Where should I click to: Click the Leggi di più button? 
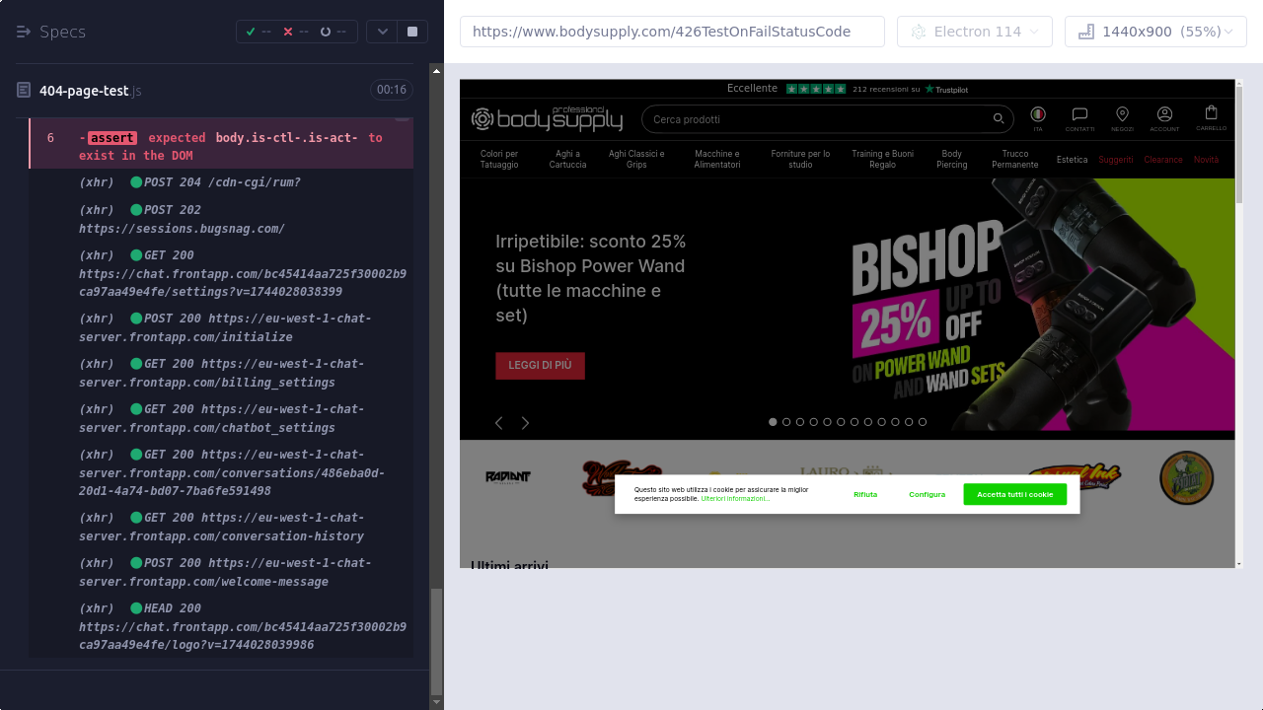540,366
